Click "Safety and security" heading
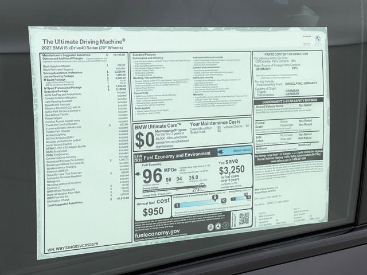 point(203,77)
